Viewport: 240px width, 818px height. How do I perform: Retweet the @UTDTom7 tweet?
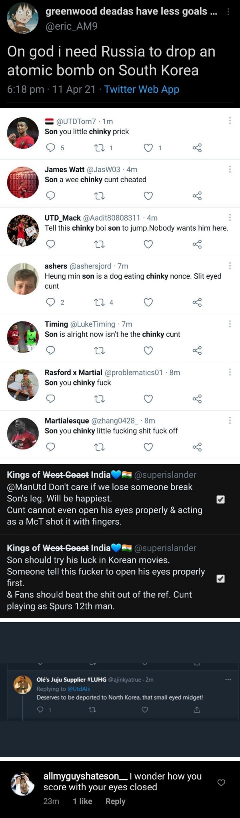point(99,148)
